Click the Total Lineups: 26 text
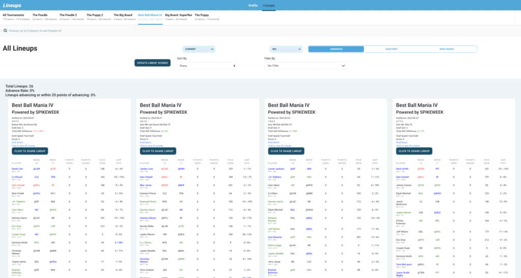Viewport: 521px width, 278px height. (19, 87)
